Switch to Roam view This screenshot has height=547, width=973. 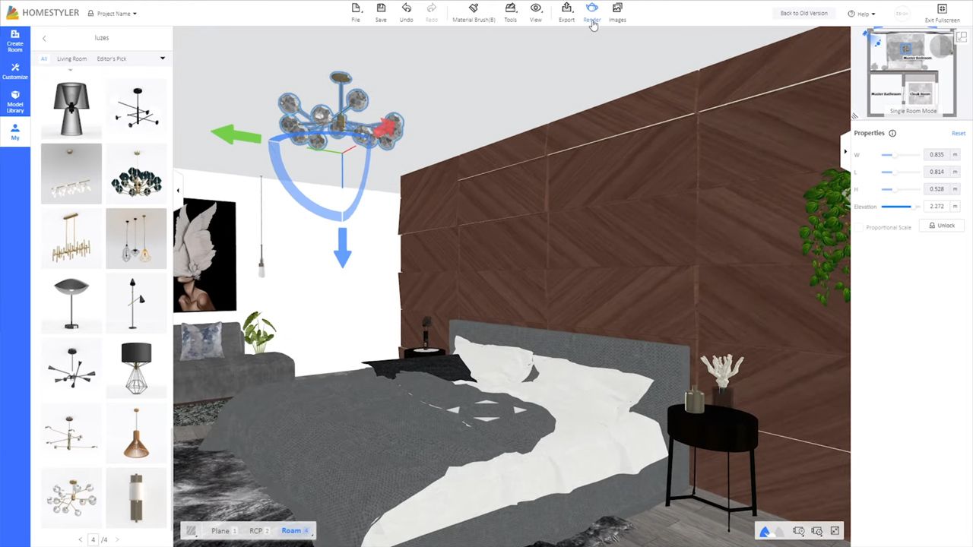[295, 531]
